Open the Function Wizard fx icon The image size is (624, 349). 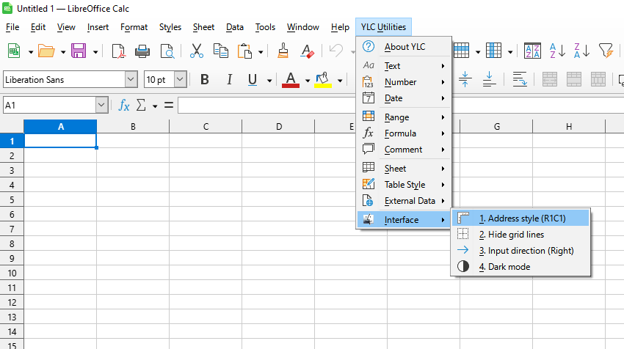coord(124,106)
